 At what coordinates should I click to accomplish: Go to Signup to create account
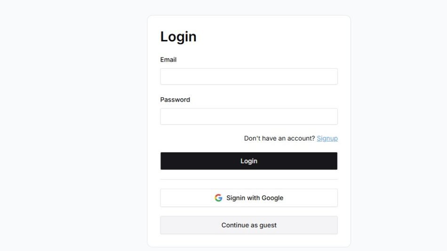(327, 138)
